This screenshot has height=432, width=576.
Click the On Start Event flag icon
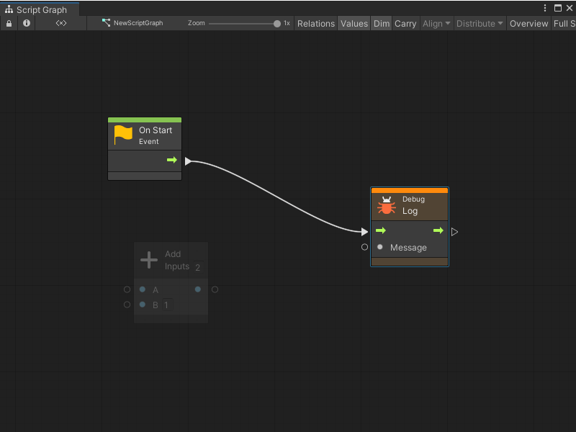tap(122, 134)
